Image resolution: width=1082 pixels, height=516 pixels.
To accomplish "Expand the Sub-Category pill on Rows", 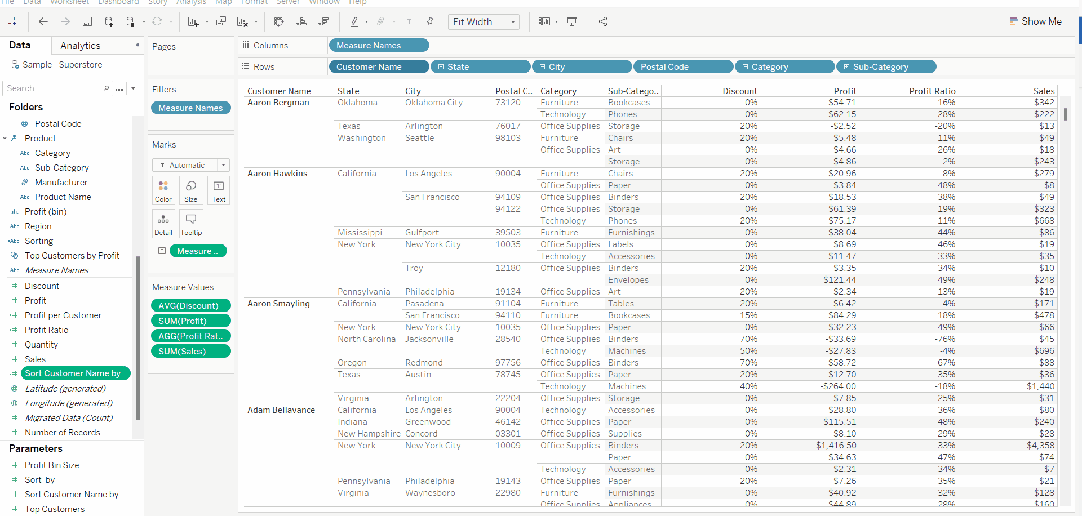I will pyautogui.click(x=846, y=67).
